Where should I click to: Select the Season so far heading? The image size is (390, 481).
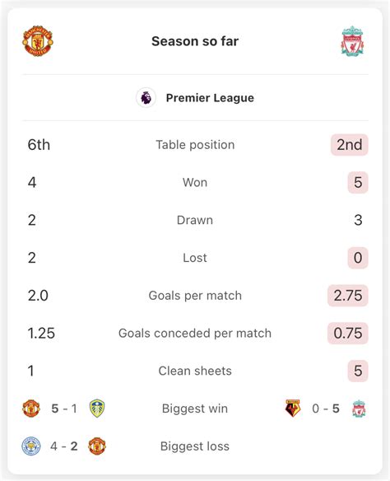tap(195, 41)
